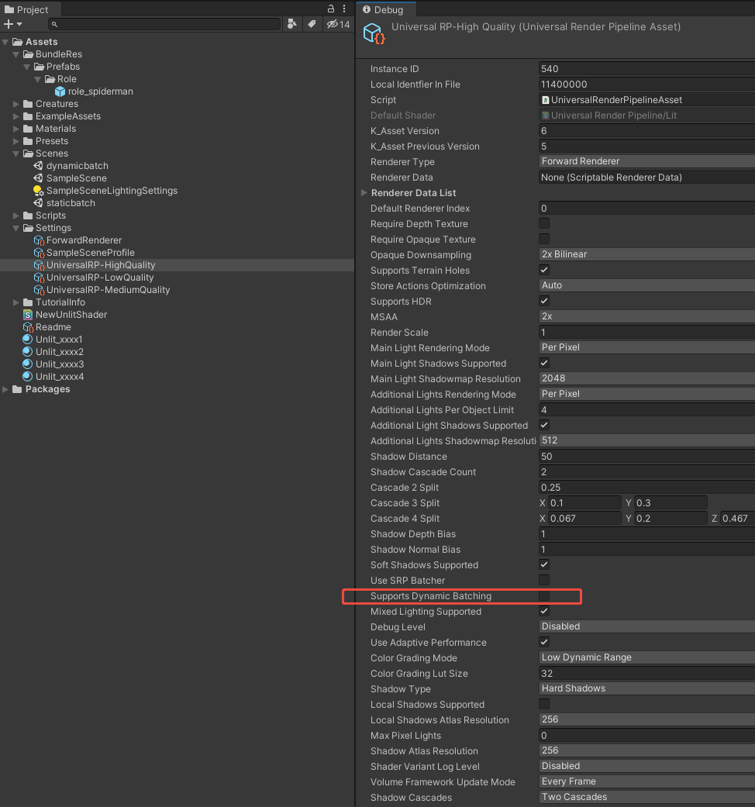Screen dimensions: 755x807
Task: Collapse the Scenes folder
Action: [16, 153]
